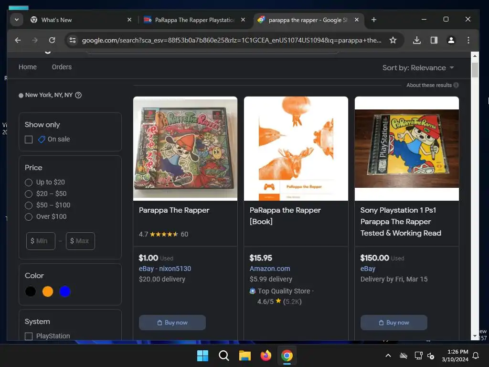Filter by the black color swatch
This screenshot has height=367, width=489.
31,291
